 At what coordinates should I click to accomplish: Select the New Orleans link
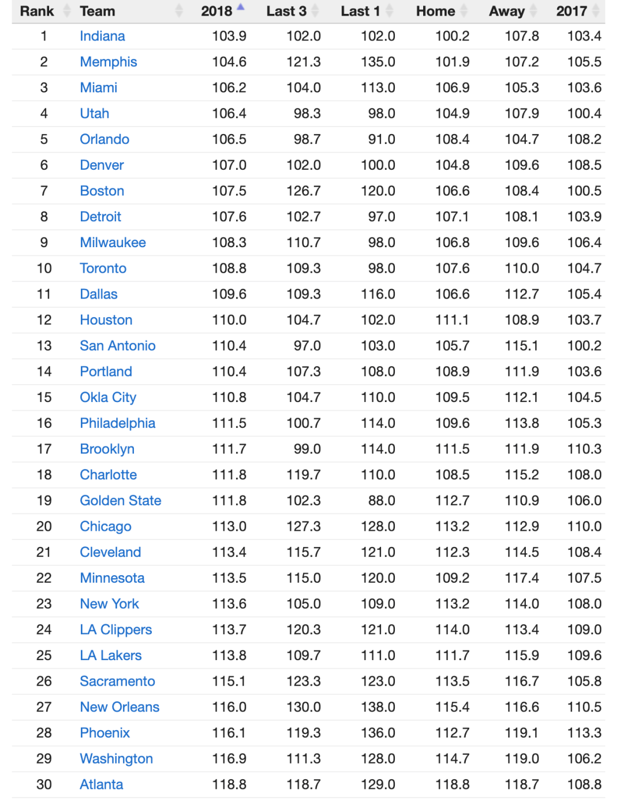click(x=119, y=707)
